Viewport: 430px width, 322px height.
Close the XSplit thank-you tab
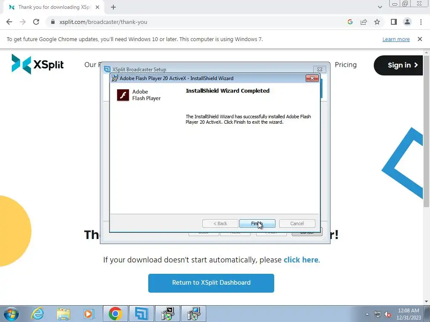[97, 7]
